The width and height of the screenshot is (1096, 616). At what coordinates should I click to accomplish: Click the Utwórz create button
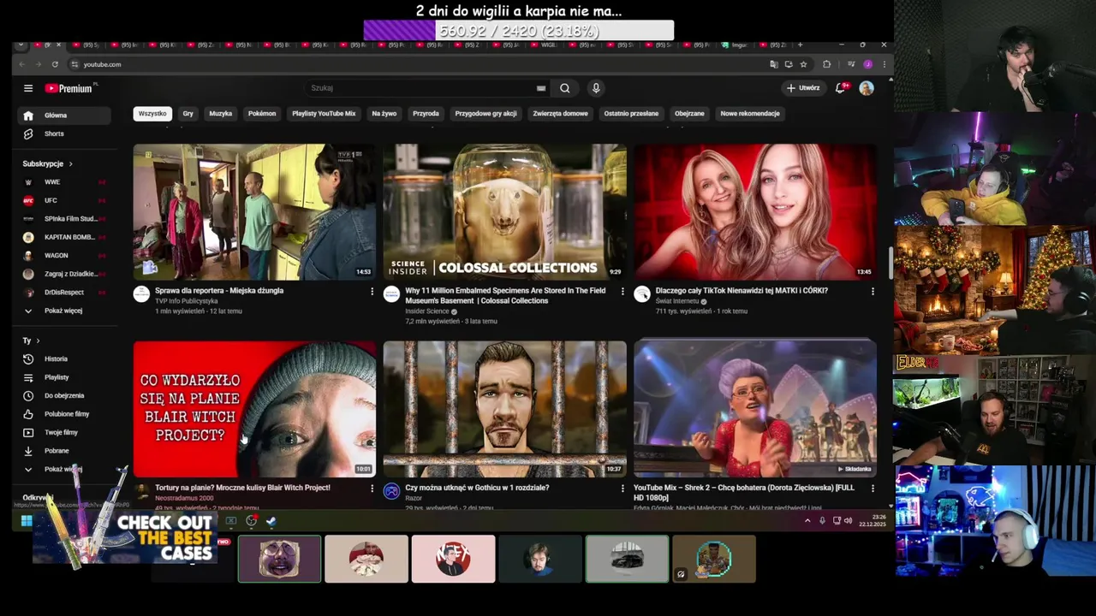803,88
